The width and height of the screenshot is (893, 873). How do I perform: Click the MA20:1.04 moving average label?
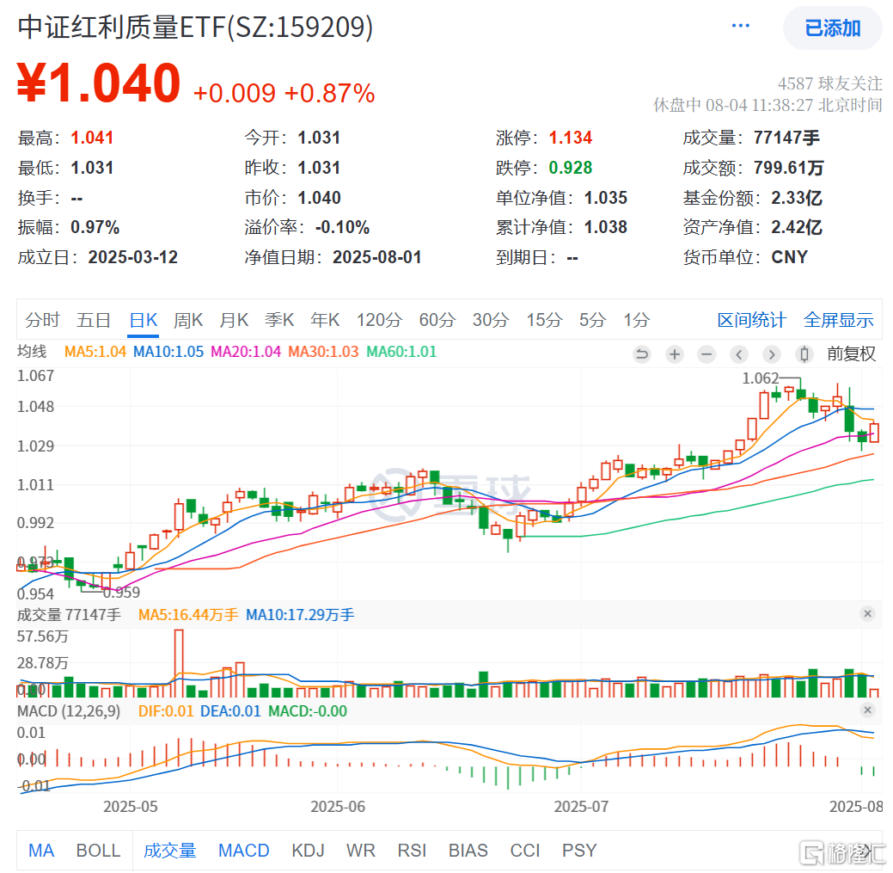click(246, 352)
